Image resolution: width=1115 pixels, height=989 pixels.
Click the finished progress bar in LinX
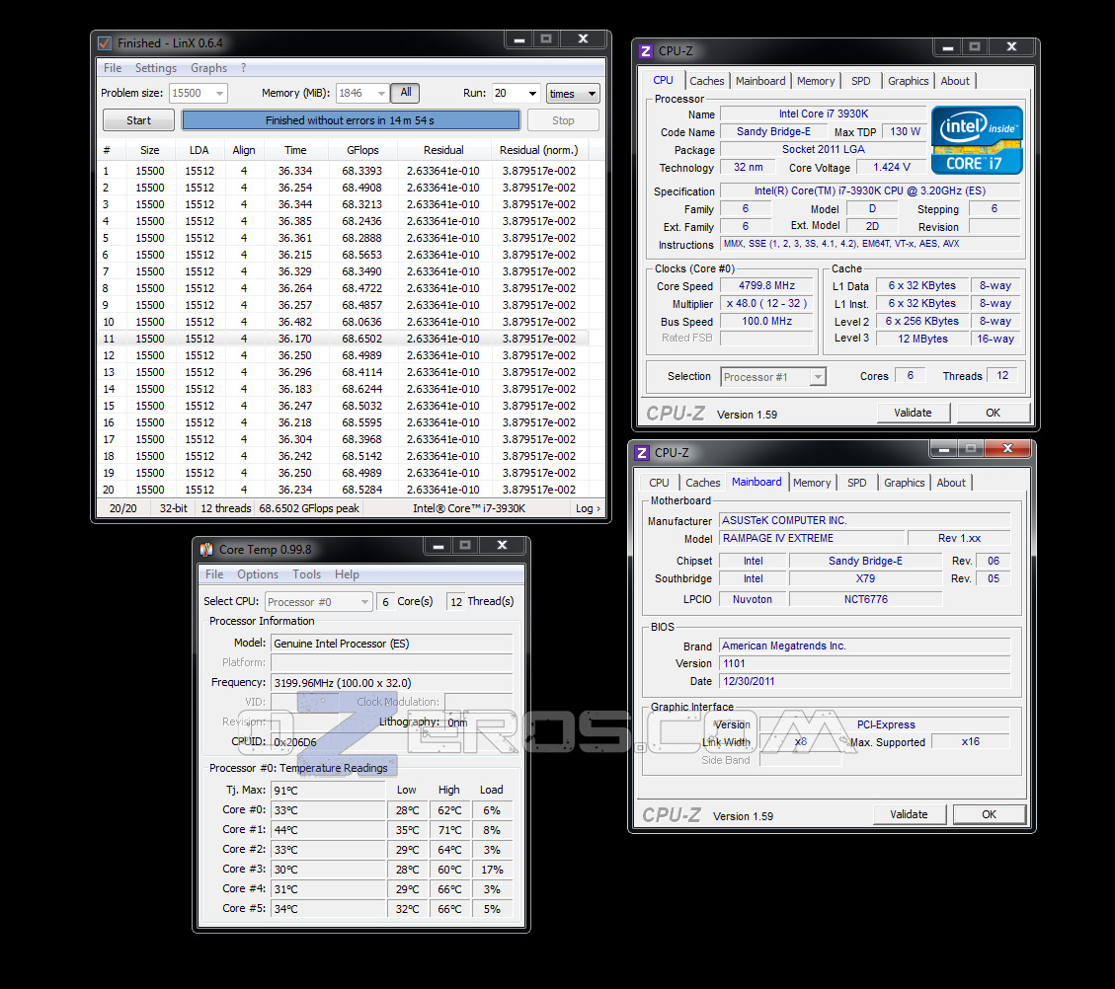coord(351,120)
